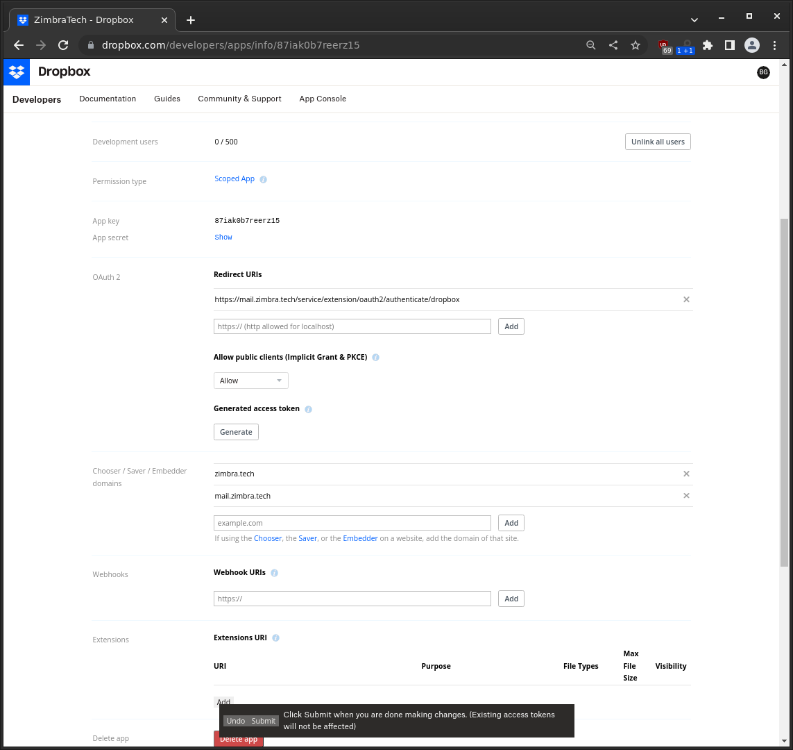Viewport: 793px width, 750px height.
Task: Click the page vertical scrollbar thumb
Action: (784, 392)
